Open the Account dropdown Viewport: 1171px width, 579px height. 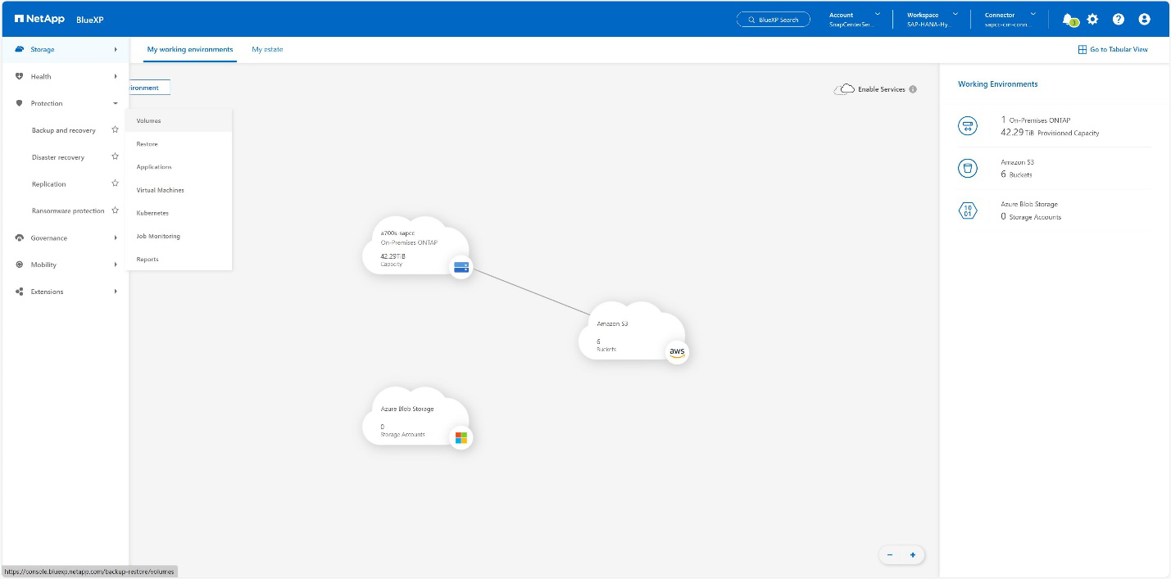point(855,19)
